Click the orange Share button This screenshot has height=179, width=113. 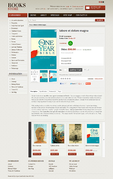pos(88,83)
